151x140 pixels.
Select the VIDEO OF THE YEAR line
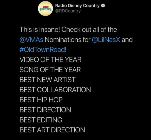click(51, 60)
